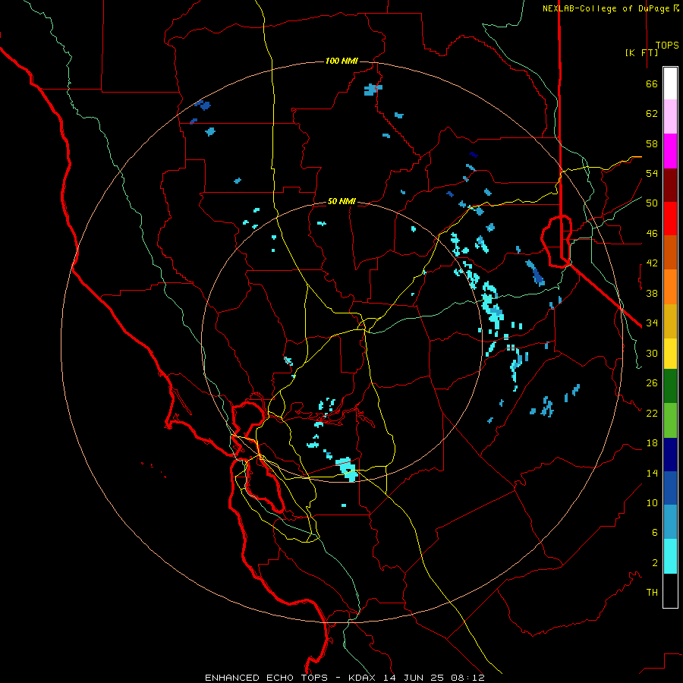Click the legend value '38'
The width and height of the screenshot is (683, 683).
(652, 293)
